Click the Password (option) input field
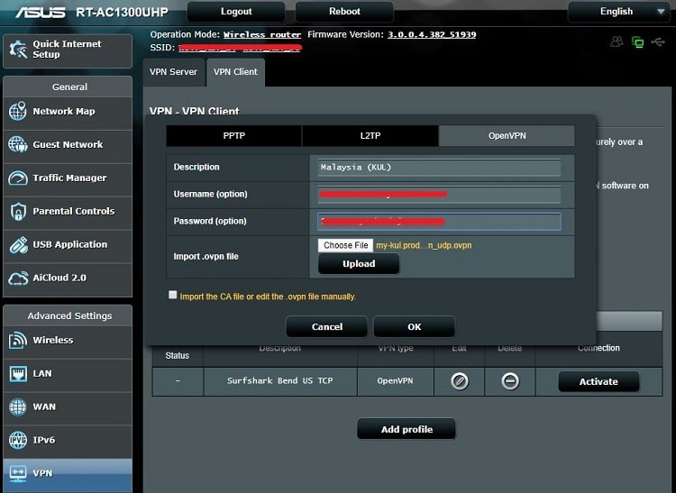Screen dimensions: 676x493 pos(439,222)
